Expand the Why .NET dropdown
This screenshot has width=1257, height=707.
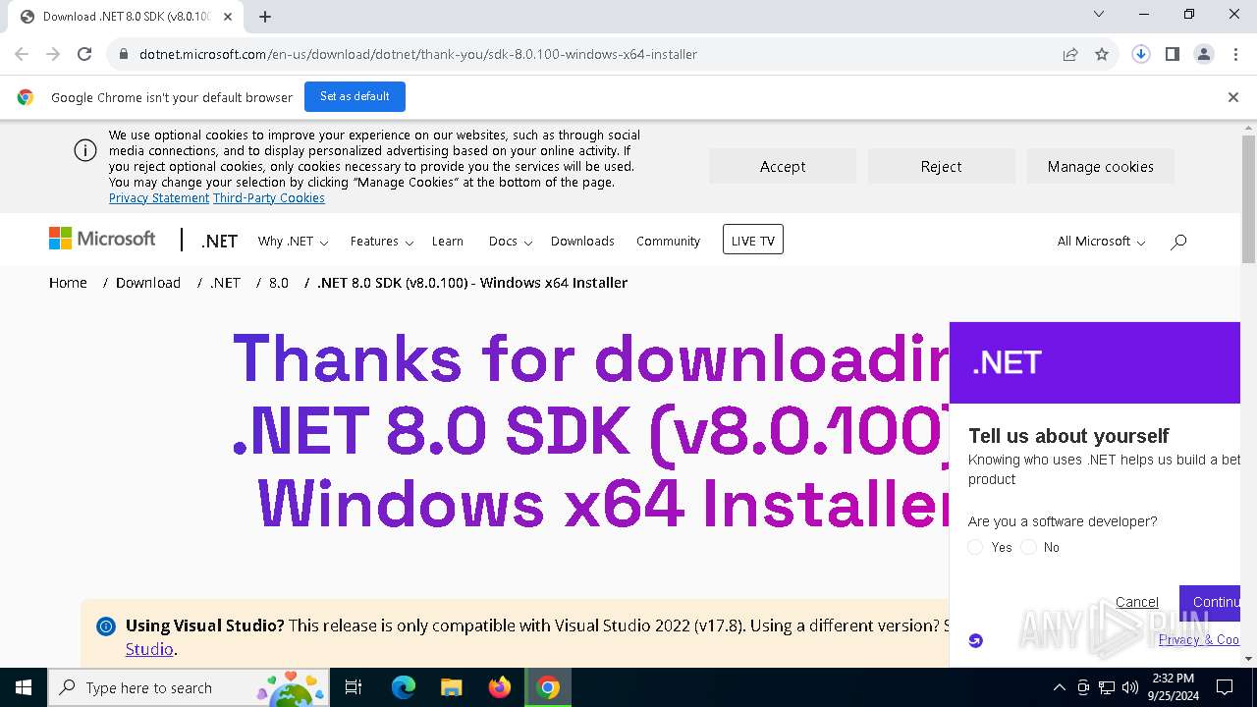pyautogui.click(x=293, y=242)
